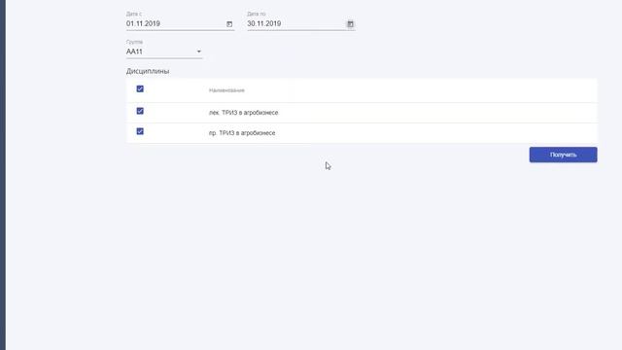Viewport: 622px width, 350px height.
Task: Toggle the select-all checkbox in the table header
Action: click(140, 88)
